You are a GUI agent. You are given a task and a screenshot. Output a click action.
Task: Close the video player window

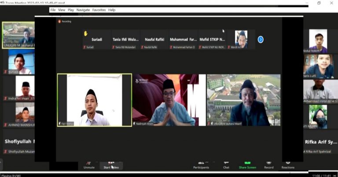coord(331,3)
